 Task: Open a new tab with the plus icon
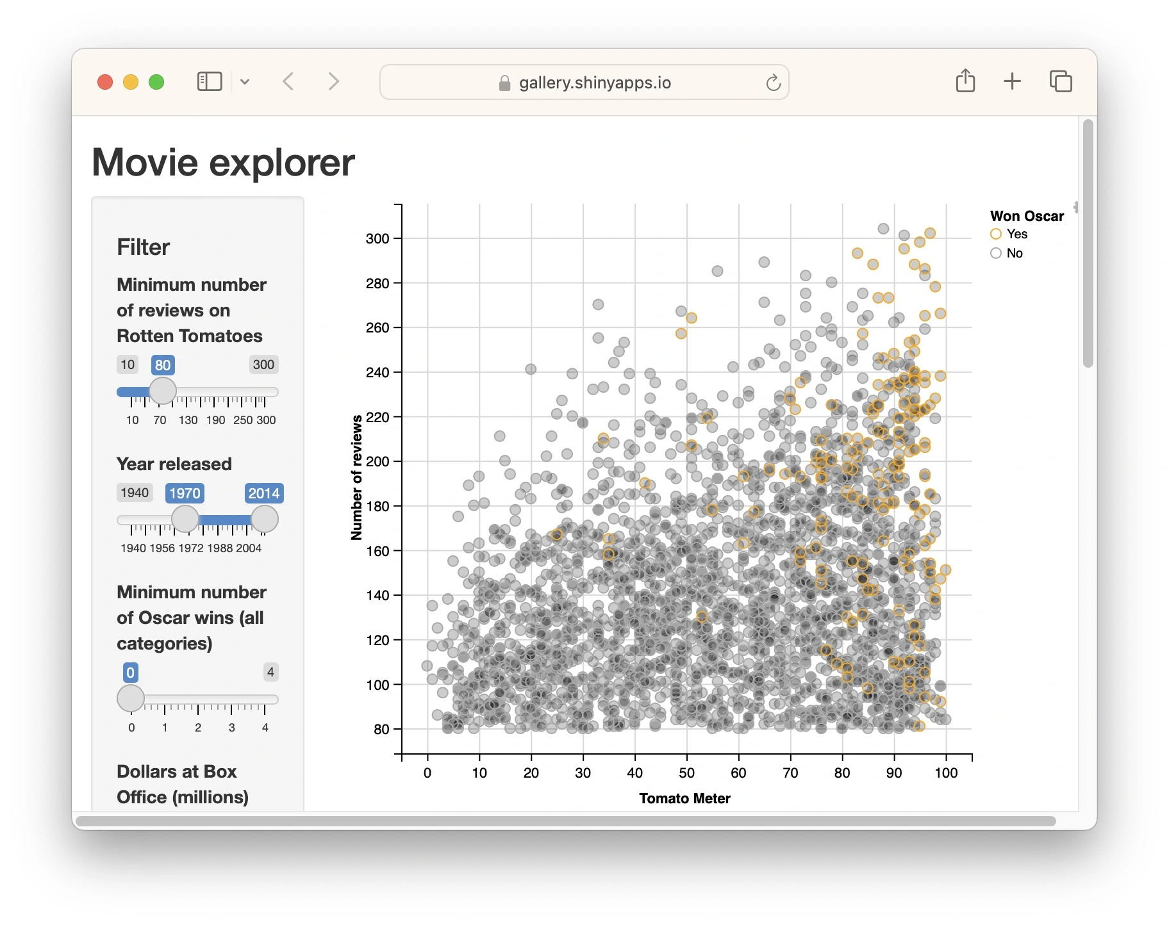[x=1012, y=81]
